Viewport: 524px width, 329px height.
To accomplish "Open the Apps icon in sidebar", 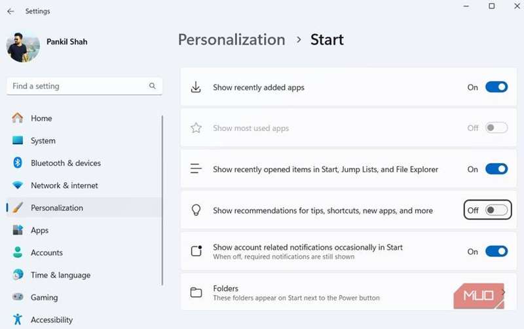I will (18, 230).
